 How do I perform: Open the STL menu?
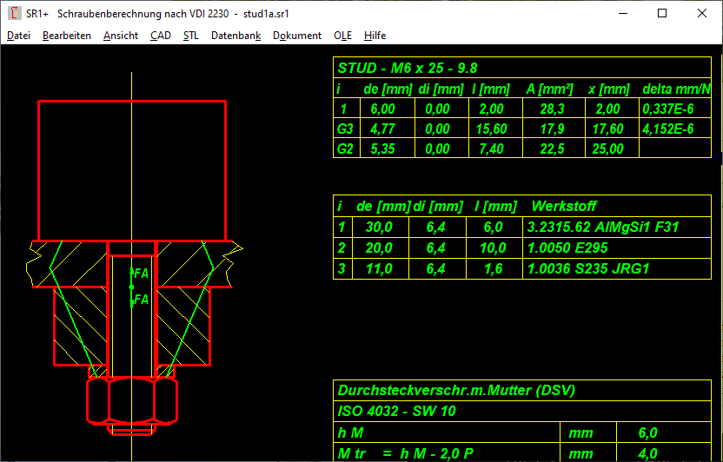coord(191,36)
